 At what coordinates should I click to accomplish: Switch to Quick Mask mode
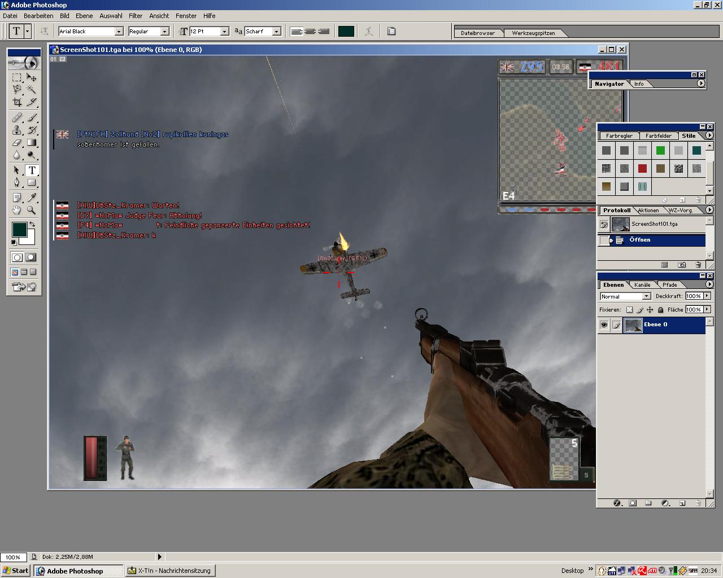(x=31, y=257)
